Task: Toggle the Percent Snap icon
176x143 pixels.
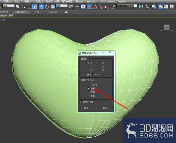Action: coord(101,7)
